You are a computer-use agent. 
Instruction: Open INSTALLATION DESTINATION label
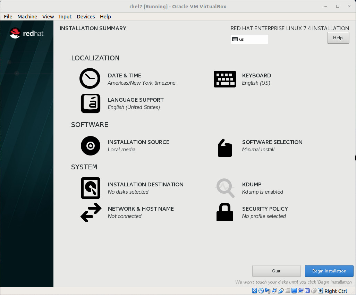(x=145, y=184)
